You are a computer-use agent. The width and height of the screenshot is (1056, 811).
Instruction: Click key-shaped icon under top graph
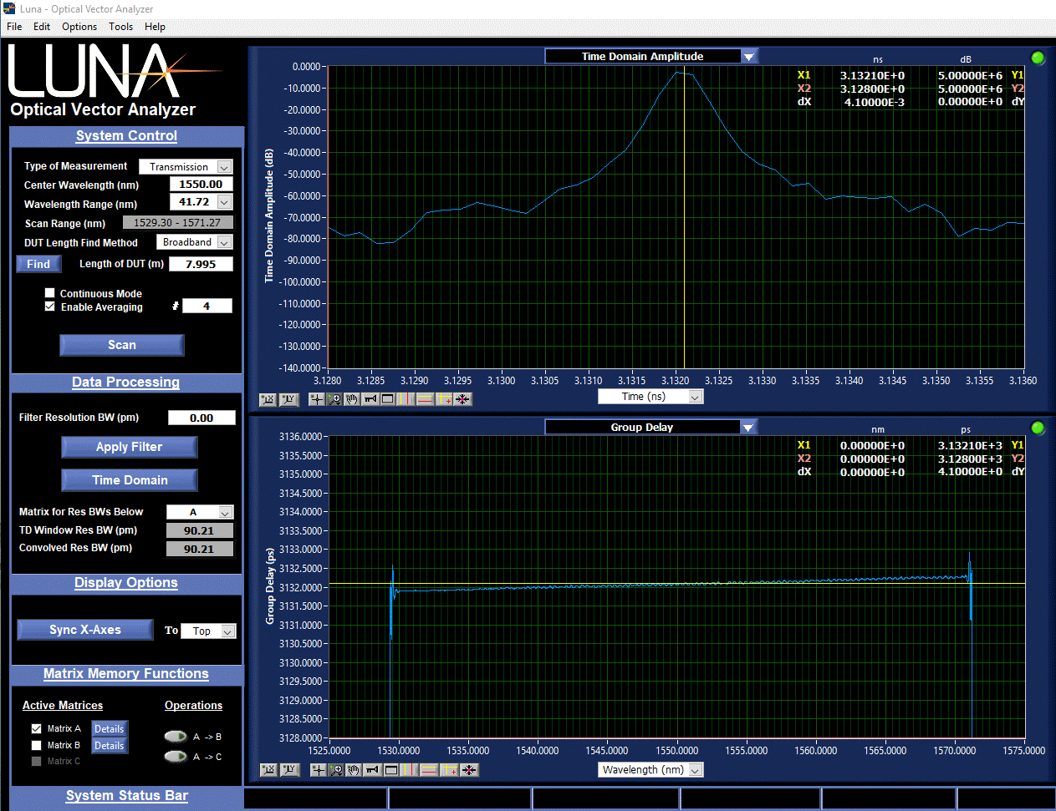370,399
